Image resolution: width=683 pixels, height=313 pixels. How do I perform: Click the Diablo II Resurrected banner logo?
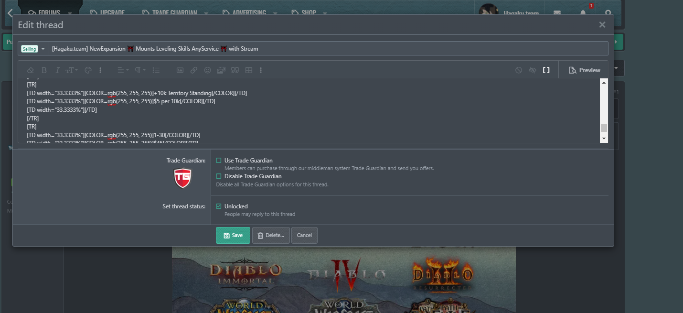click(x=443, y=274)
